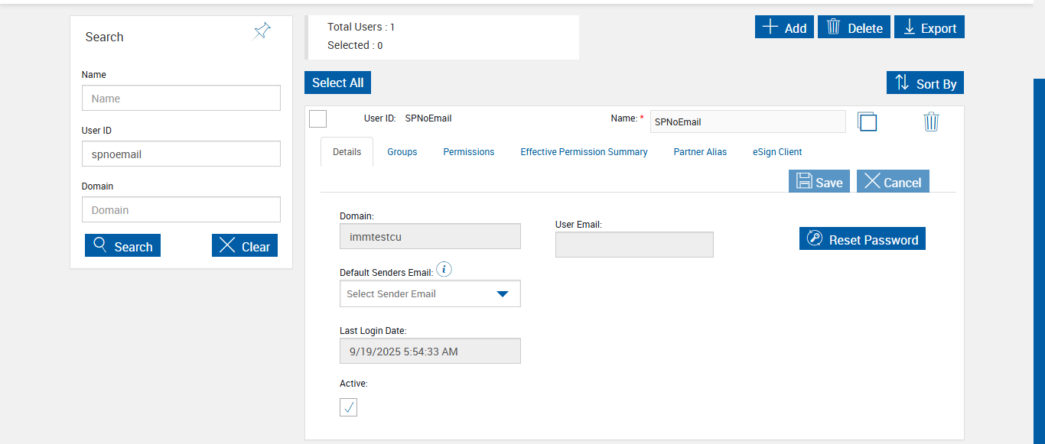Click the vertical page scrollbar
This screenshot has height=444, width=1045.
click(1039, 260)
